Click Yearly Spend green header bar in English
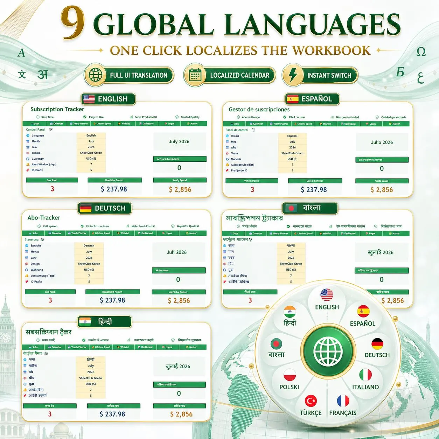439x439 pixels. coord(180,180)
